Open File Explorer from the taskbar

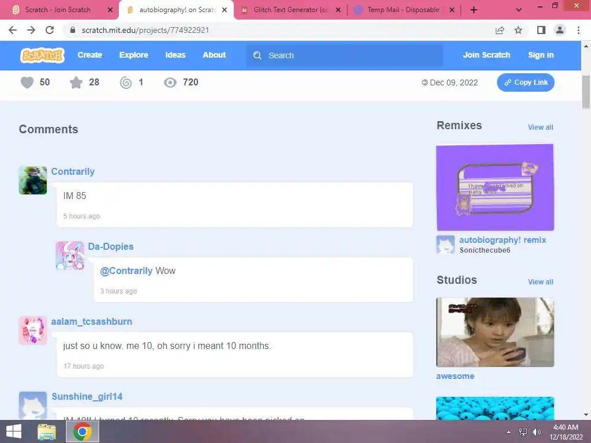(x=47, y=431)
